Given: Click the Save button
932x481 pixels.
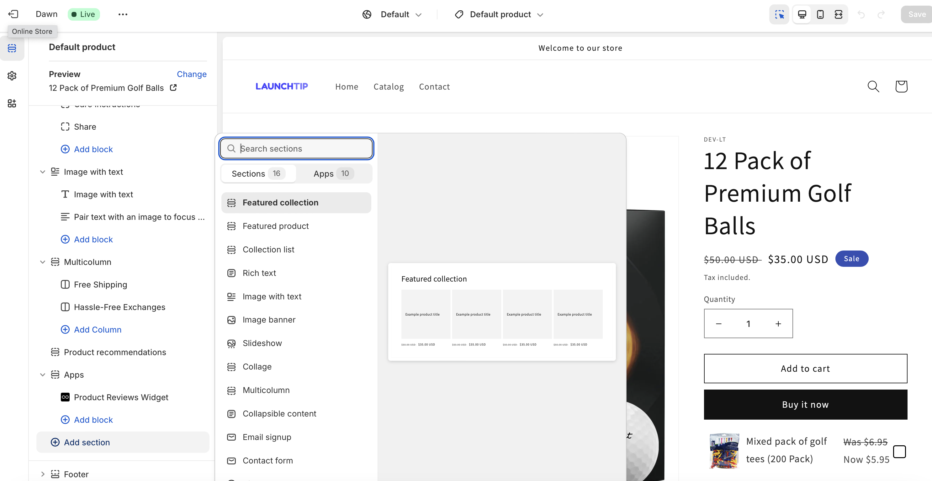Looking at the screenshot, I should [x=916, y=14].
